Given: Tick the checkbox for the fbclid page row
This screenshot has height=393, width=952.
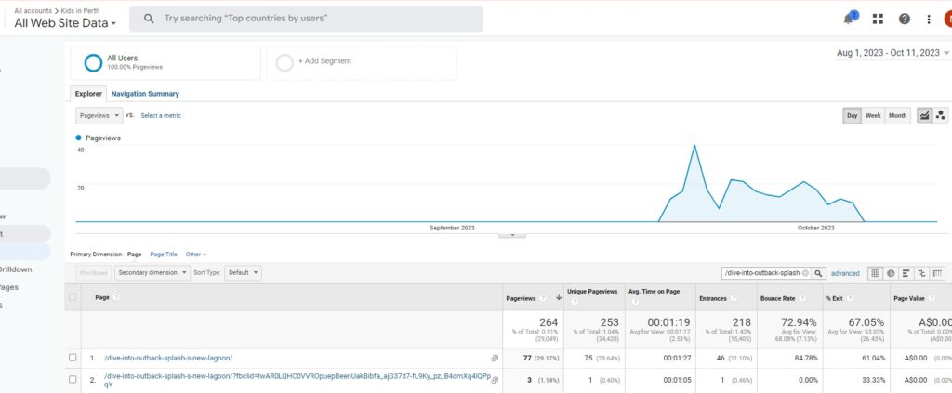Looking at the screenshot, I should 73,379.
